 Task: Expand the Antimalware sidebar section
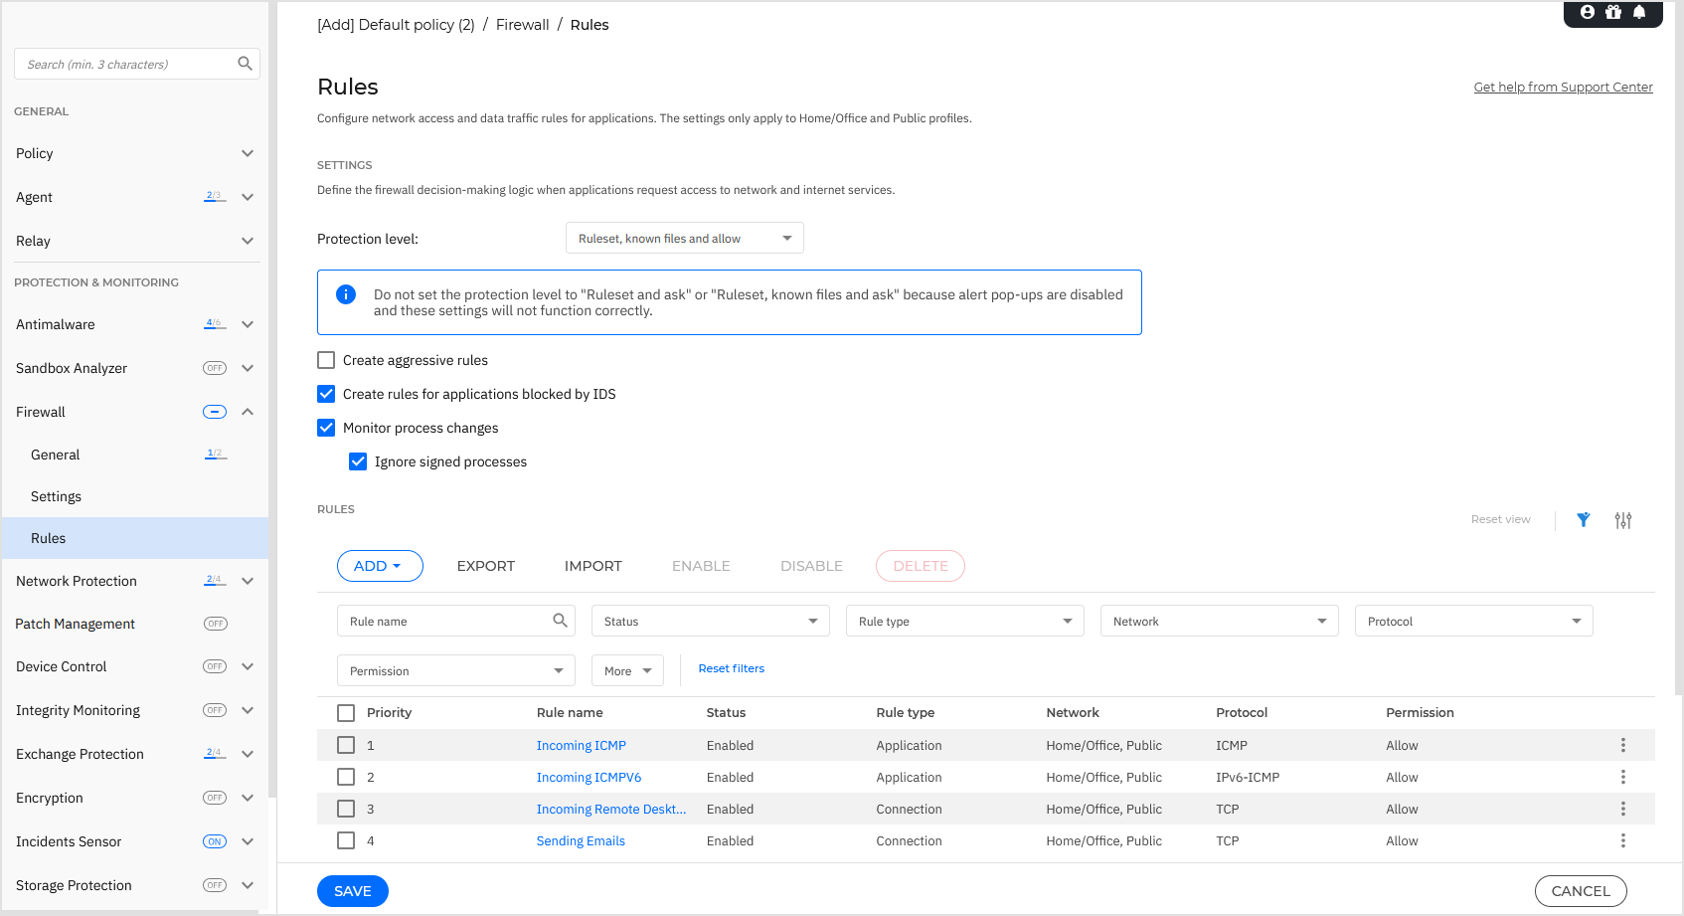(248, 324)
